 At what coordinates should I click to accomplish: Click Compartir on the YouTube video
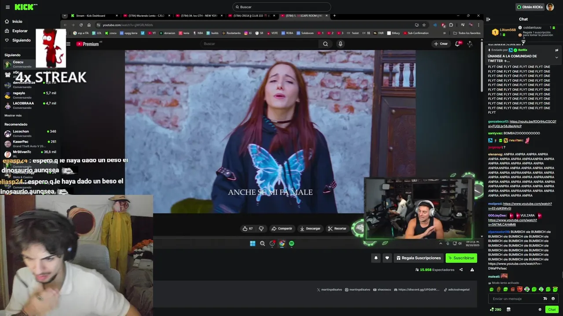click(281, 229)
